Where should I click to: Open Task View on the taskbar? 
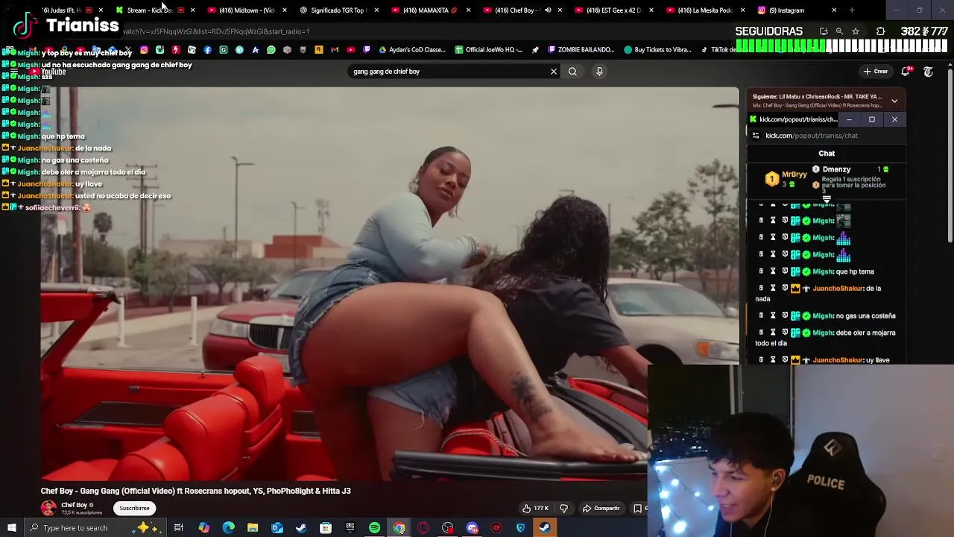point(179,528)
